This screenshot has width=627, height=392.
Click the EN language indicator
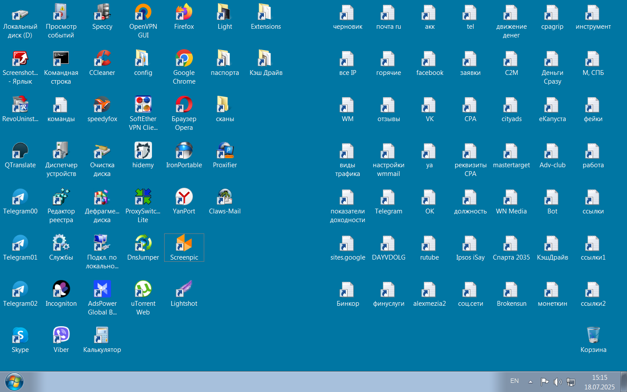point(514,381)
